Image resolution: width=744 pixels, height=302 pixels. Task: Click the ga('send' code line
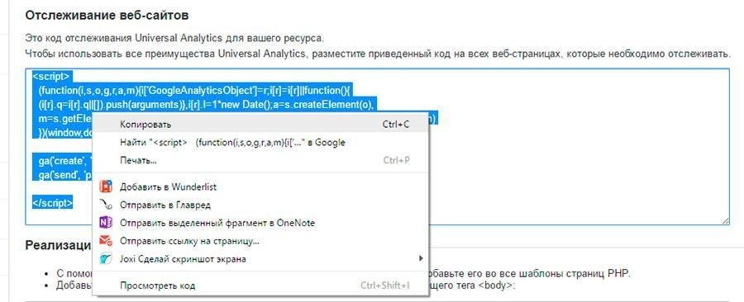click(x=64, y=175)
